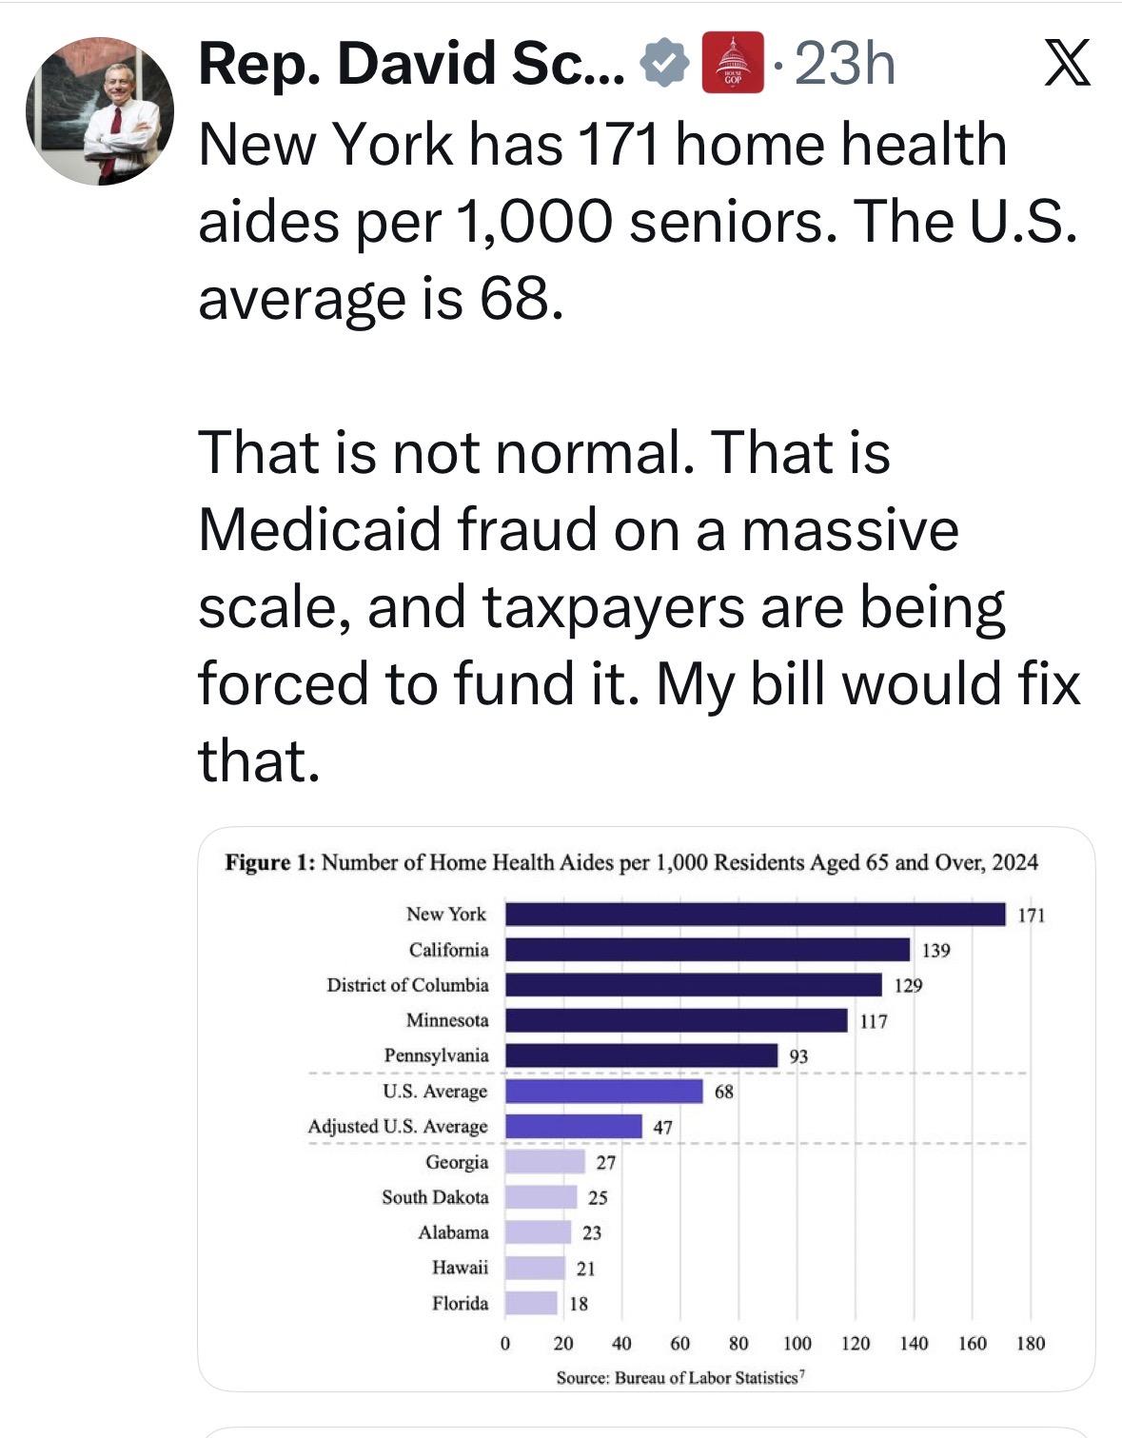This screenshot has width=1122, height=1438.
Task: Click the Figure 1 chart title
Action: pyautogui.click(x=631, y=862)
